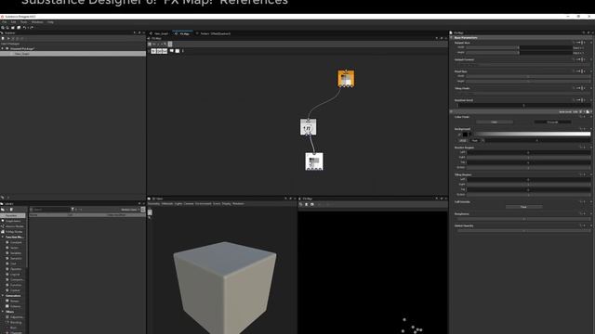Open the Edit menu
595x334 pixels.
14,22
